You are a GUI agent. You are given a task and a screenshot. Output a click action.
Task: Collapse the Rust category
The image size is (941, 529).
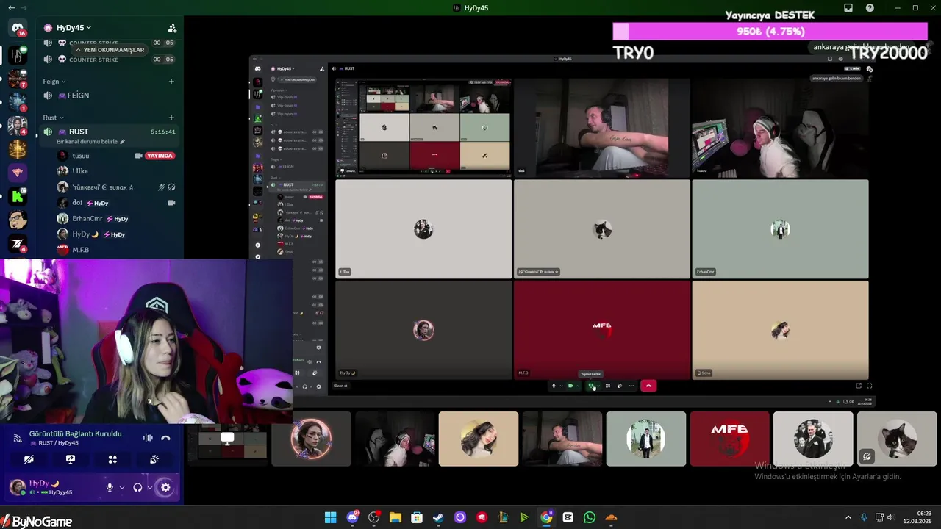(53, 118)
